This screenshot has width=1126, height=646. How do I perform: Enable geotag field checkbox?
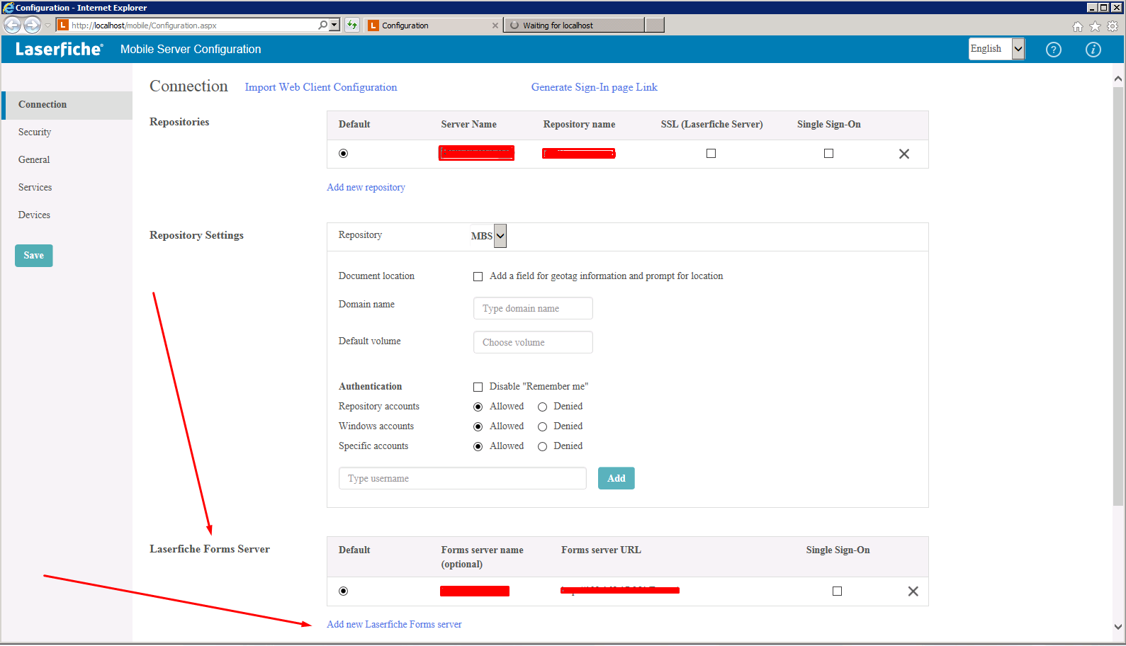pyautogui.click(x=478, y=277)
